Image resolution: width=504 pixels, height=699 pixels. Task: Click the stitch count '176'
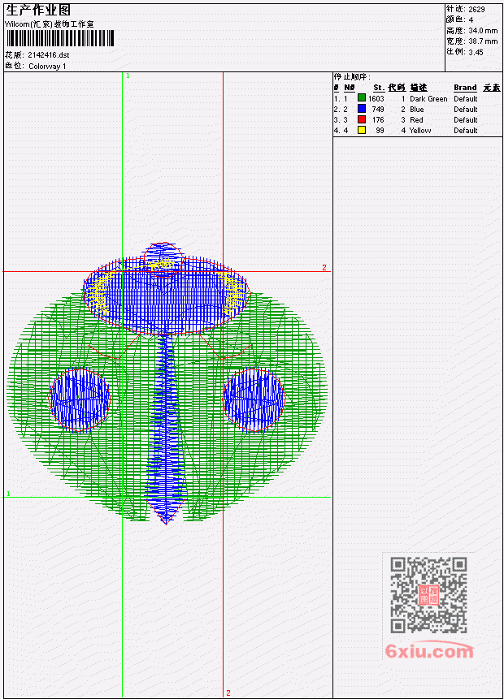[x=378, y=120]
